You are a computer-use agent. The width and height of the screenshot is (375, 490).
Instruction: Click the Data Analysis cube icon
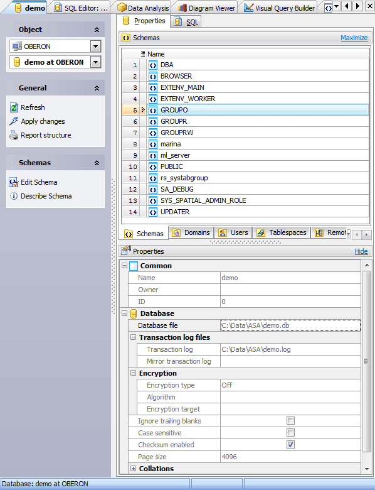(x=122, y=8)
